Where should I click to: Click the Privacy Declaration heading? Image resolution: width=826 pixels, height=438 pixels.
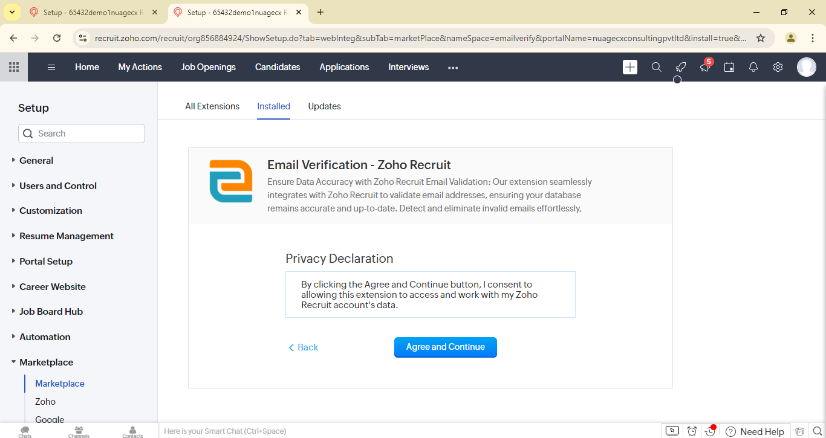click(x=339, y=259)
